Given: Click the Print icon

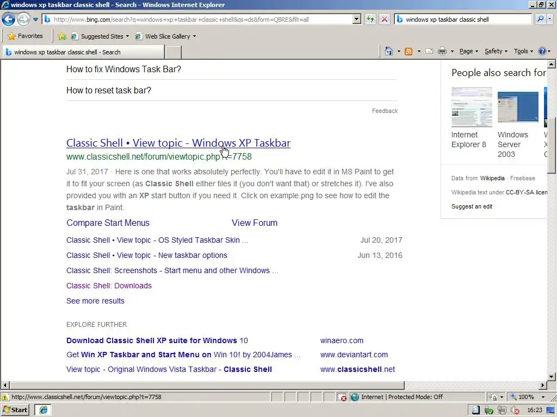Looking at the screenshot, I should coord(442,52).
